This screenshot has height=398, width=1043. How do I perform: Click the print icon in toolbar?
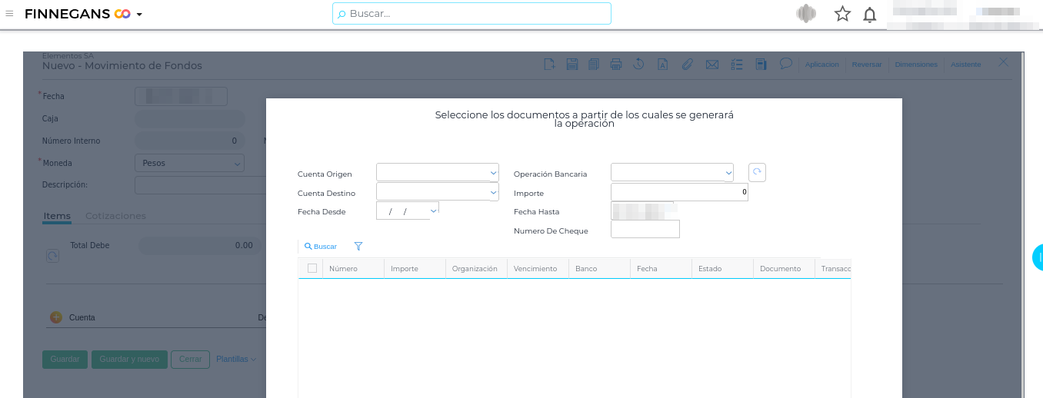[615, 65]
